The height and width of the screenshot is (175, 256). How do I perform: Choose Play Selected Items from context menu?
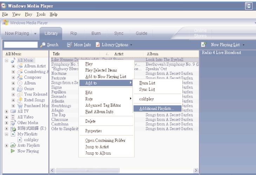pyautogui.click(x=106, y=70)
